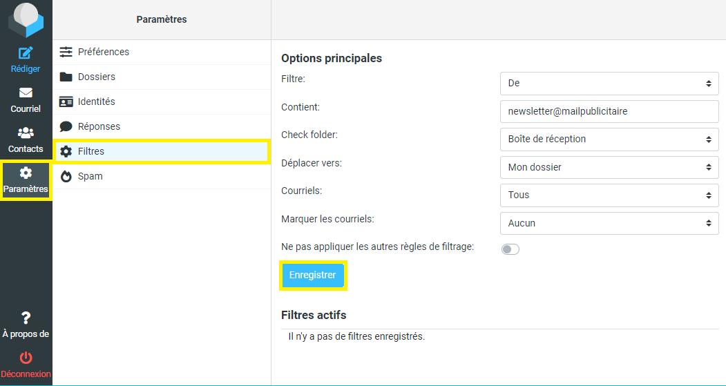Open 'Marquer les courriels' dropdown 'Aucun'

[x=609, y=223]
